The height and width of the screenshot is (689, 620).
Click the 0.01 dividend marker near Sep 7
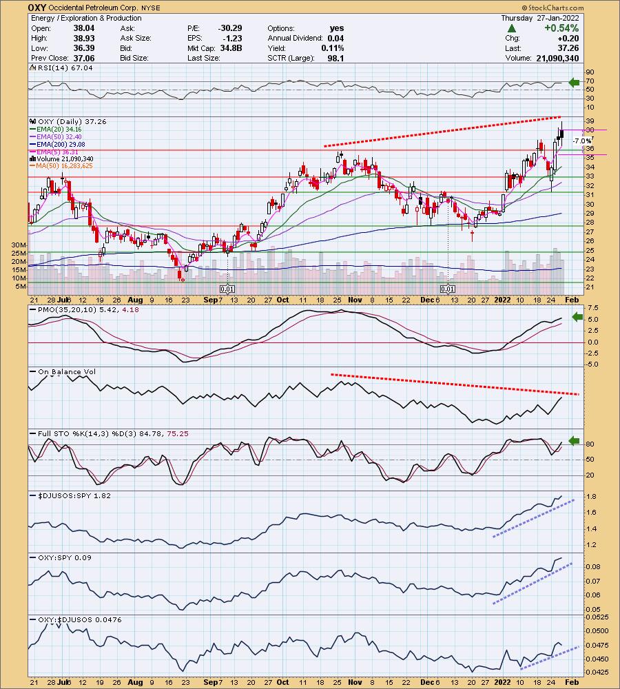click(x=227, y=289)
